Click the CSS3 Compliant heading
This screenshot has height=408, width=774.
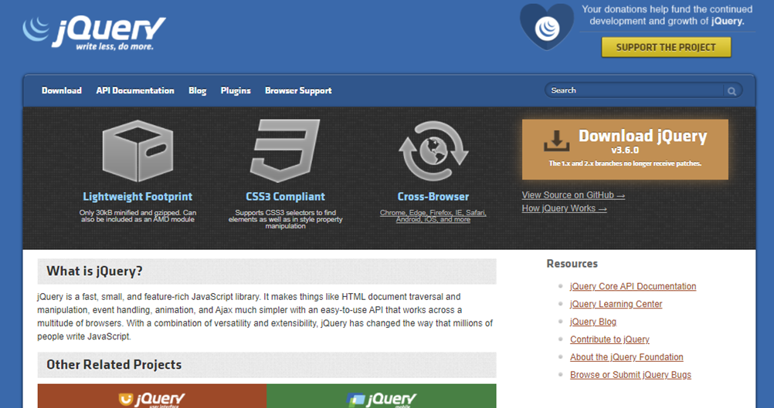pos(285,197)
